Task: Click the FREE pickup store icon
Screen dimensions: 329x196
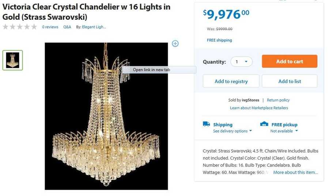Action: 264,124
